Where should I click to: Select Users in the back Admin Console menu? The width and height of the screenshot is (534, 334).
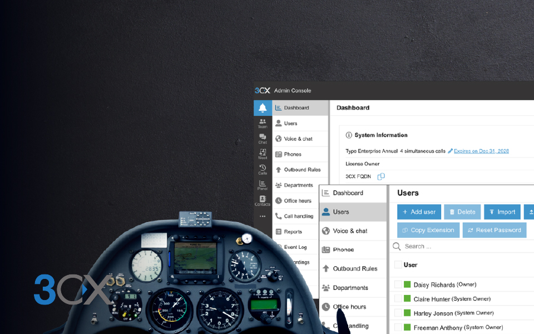300,124
